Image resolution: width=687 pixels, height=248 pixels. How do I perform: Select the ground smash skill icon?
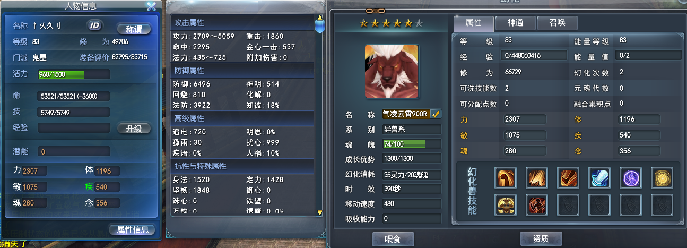(x=536, y=178)
